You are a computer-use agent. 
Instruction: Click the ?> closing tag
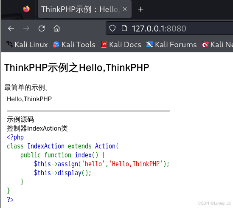tap(10, 199)
